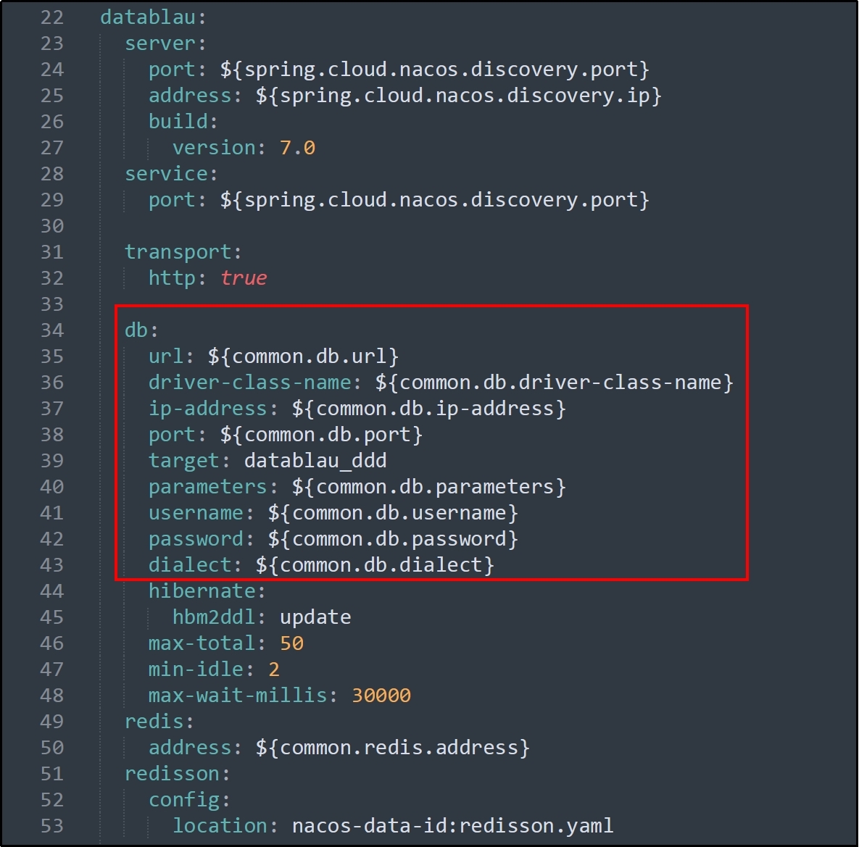Viewport: 859px width, 847px height.
Task: Click the 'service:' key on line 28
Action: (x=171, y=174)
